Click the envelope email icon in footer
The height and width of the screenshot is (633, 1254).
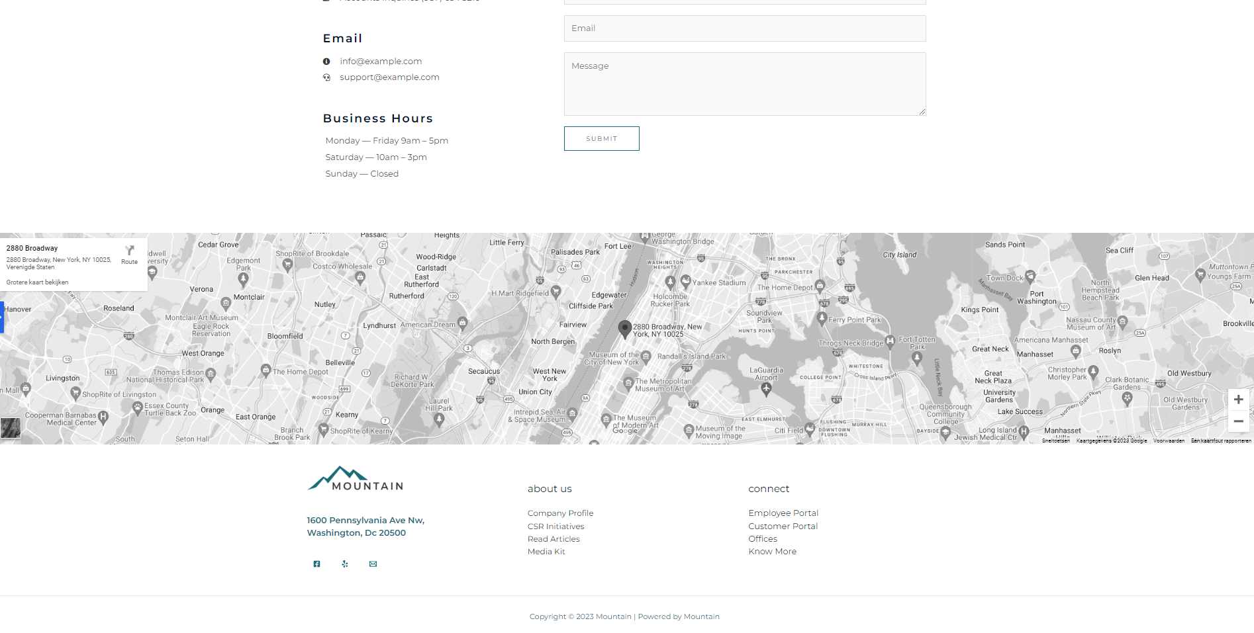pyautogui.click(x=373, y=564)
